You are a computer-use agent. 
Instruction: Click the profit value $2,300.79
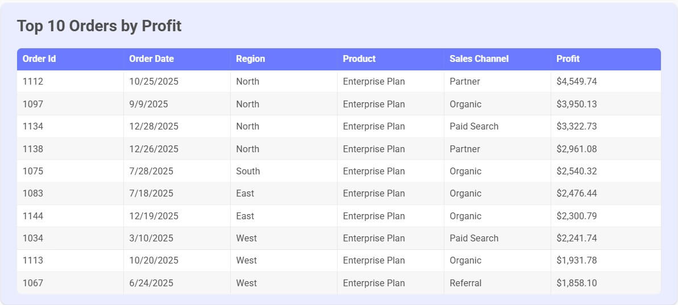point(577,216)
